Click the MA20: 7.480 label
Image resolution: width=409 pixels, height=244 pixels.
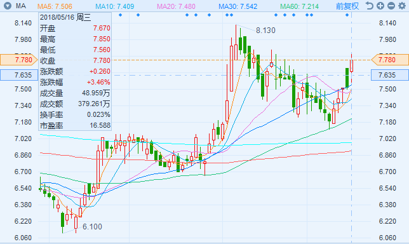(x=176, y=6)
